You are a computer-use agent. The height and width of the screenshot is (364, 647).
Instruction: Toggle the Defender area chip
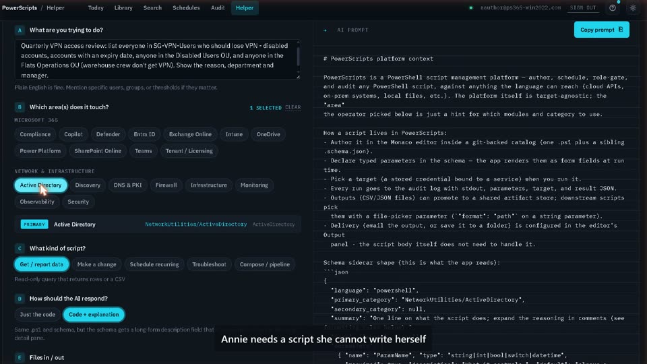tap(108, 134)
